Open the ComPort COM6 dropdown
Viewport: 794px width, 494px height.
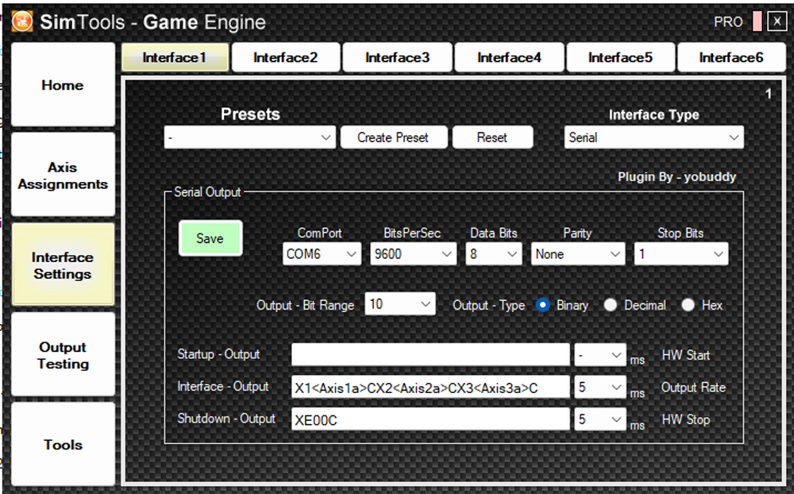322,254
